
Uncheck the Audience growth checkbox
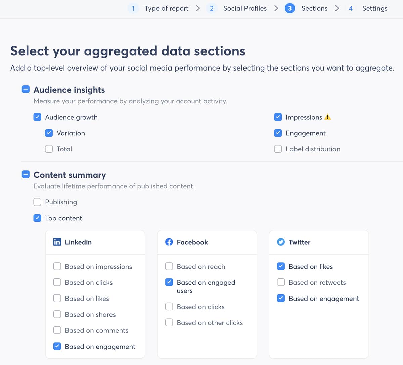[37, 117]
